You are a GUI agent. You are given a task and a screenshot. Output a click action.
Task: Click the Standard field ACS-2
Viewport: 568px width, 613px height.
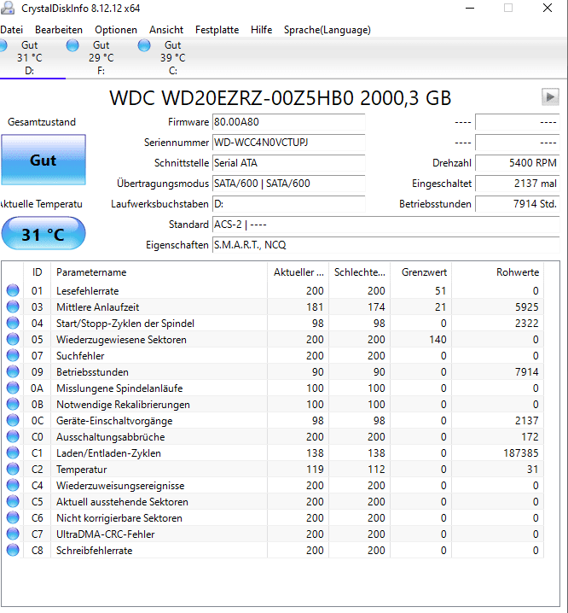point(386,225)
